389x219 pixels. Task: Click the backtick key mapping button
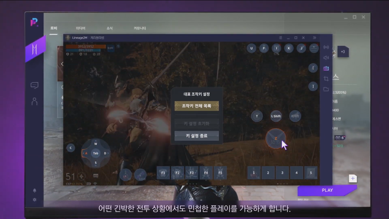click(x=314, y=48)
